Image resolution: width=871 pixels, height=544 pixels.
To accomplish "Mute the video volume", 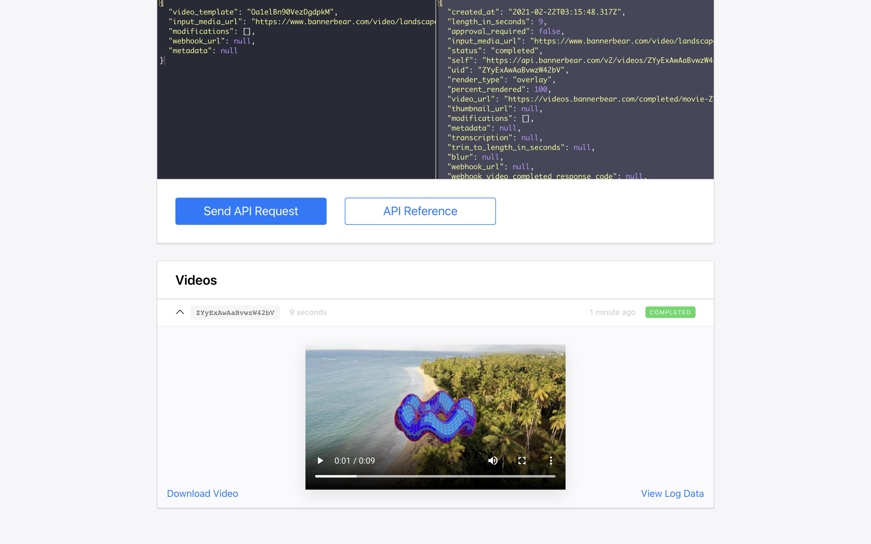I will [493, 461].
